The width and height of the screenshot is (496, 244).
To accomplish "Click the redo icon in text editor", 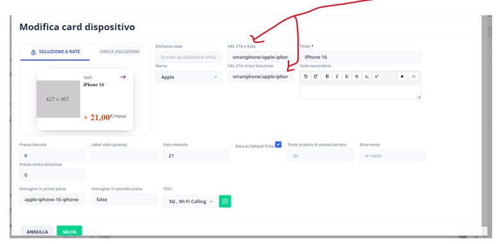I will pos(315,77).
